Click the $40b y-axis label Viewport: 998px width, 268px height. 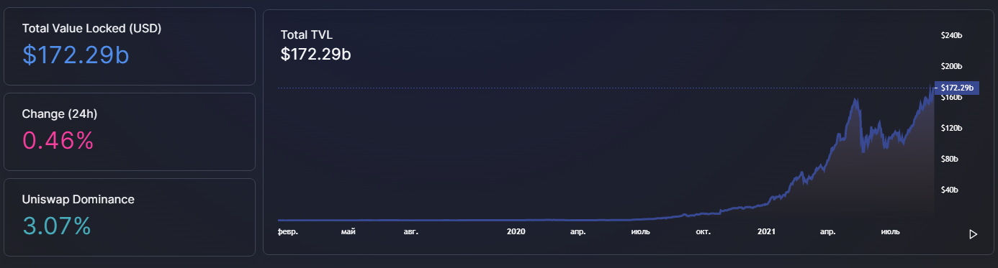pos(950,190)
